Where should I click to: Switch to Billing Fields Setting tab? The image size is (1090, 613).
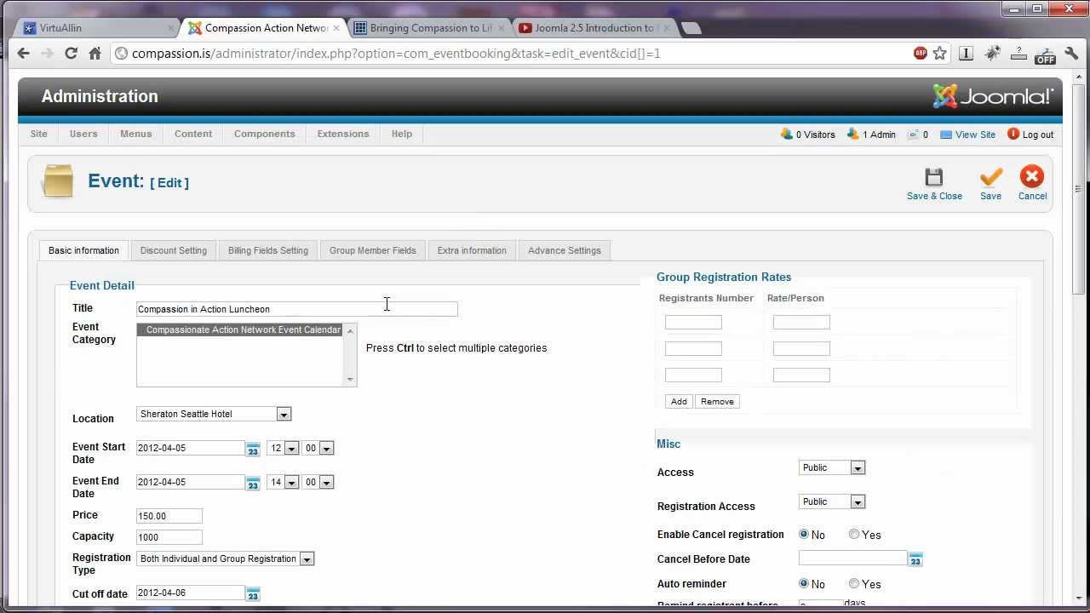pyautogui.click(x=268, y=250)
